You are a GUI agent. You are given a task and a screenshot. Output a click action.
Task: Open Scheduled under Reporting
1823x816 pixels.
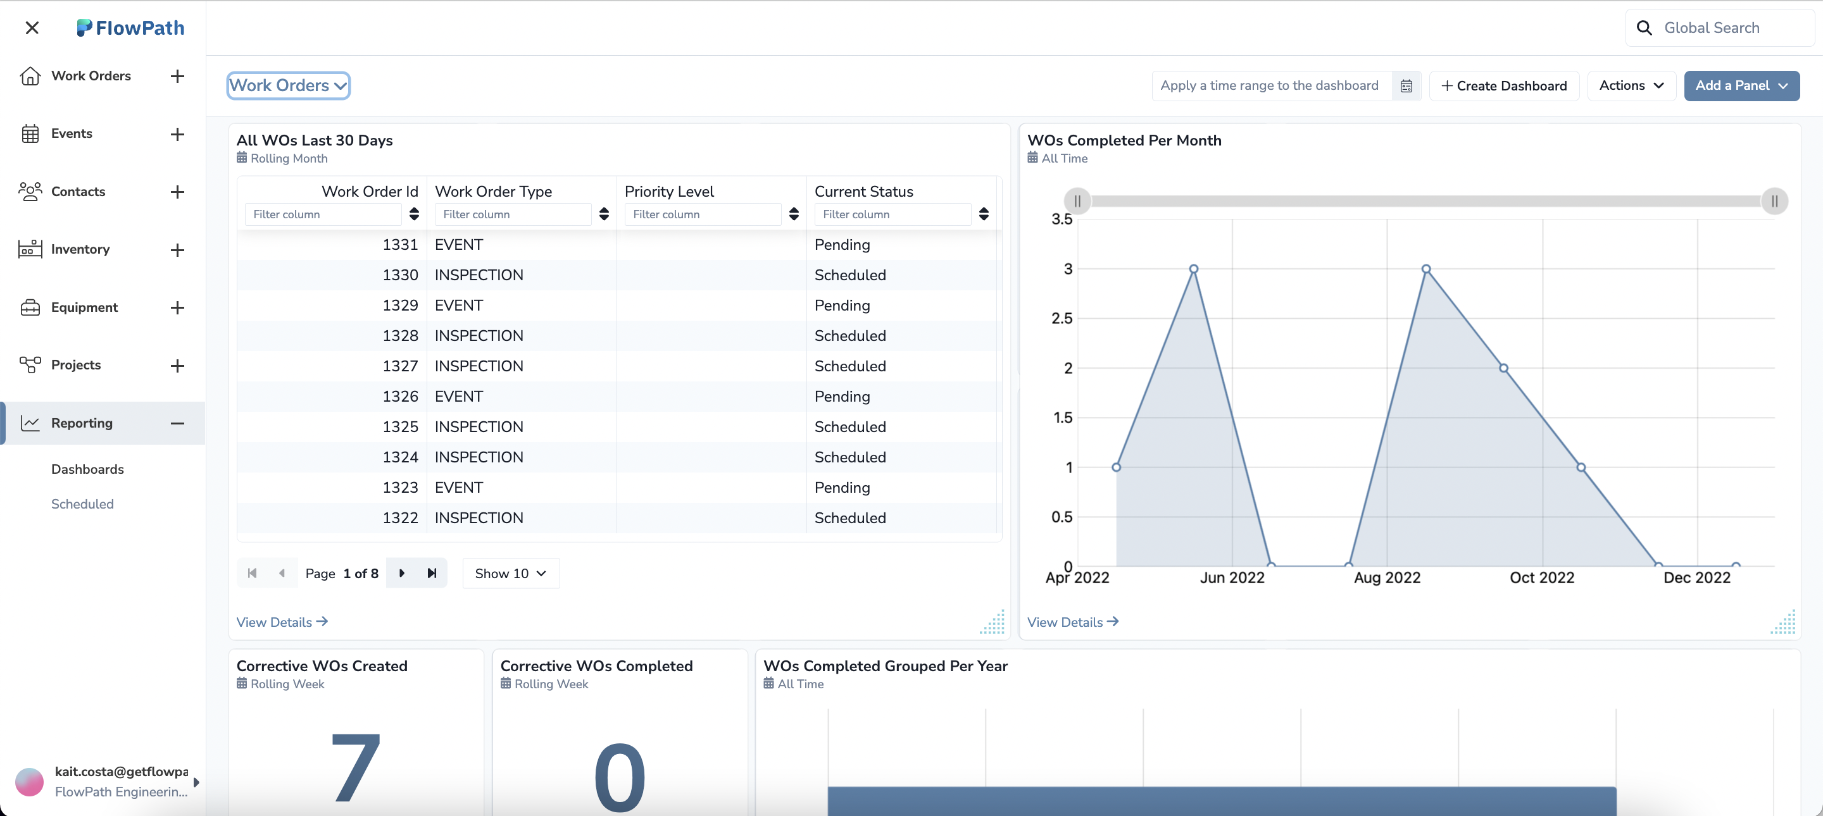click(x=82, y=504)
